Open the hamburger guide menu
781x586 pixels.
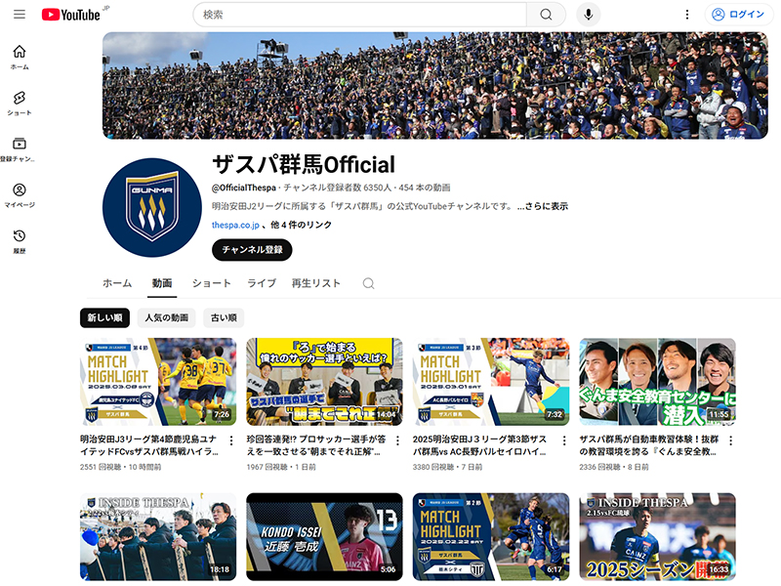20,14
